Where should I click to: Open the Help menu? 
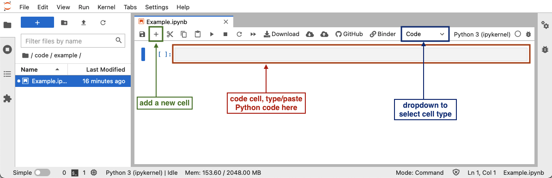[183, 7]
